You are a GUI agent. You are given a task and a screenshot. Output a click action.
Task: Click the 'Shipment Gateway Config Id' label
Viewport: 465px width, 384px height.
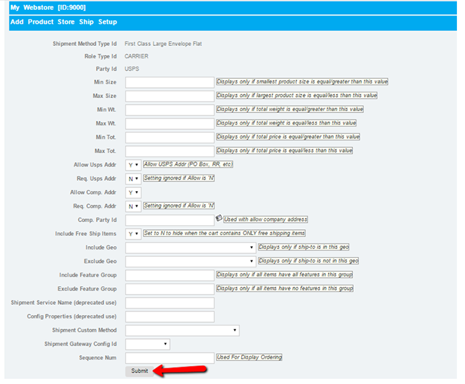tap(81, 344)
